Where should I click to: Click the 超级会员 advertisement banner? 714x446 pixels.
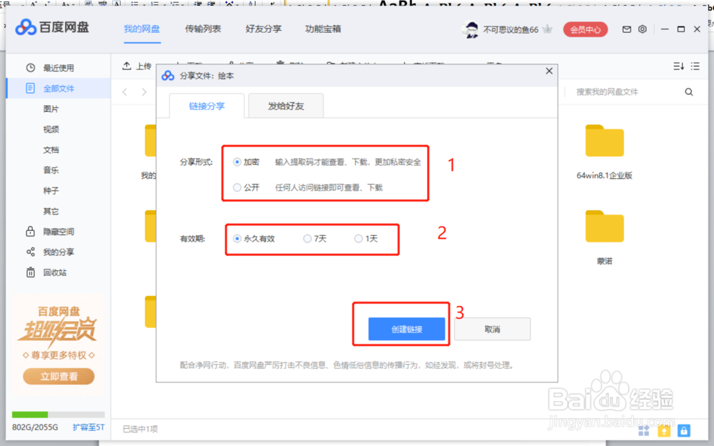tap(59, 345)
